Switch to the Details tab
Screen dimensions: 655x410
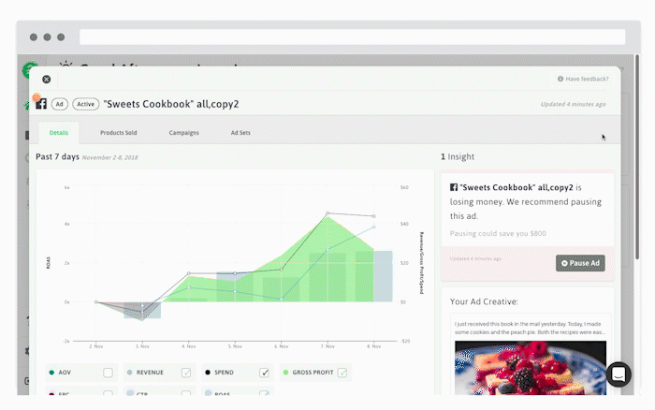point(59,133)
